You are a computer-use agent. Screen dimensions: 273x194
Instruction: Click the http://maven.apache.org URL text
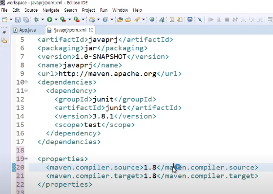(x=107, y=74)
